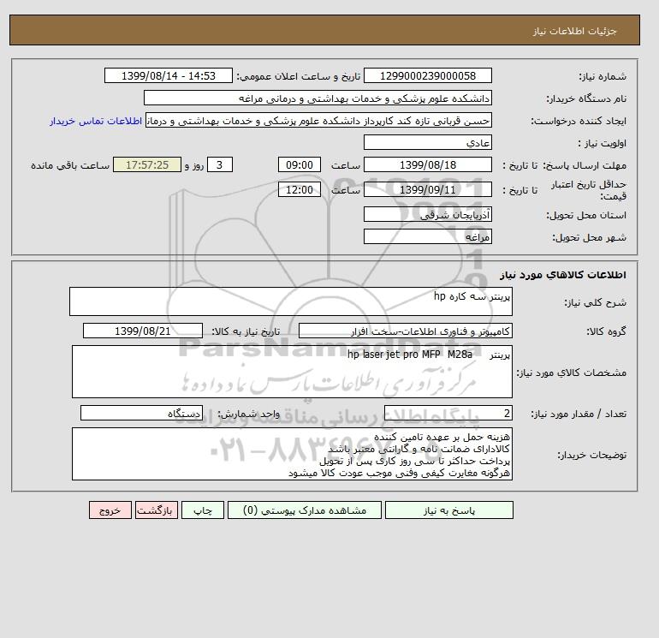Click the label 'تعداد / مقدار مورد نیاز:'

[579, 414]
